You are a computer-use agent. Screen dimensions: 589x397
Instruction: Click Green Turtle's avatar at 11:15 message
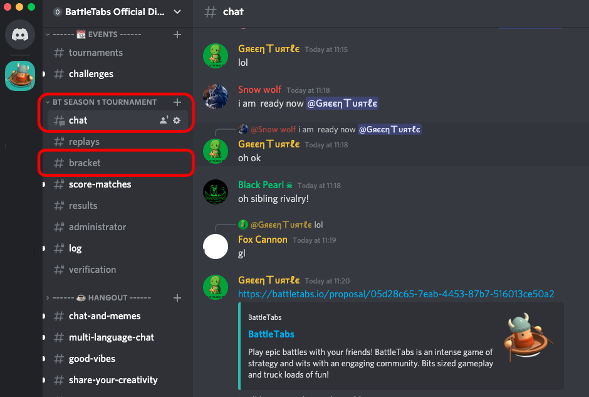click(x=216, y=56)
